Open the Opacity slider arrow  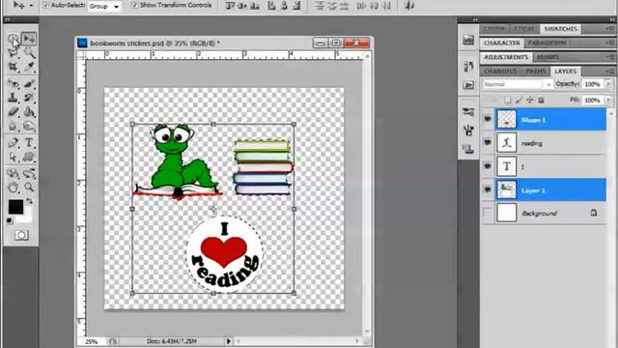(x=608, y=84)
